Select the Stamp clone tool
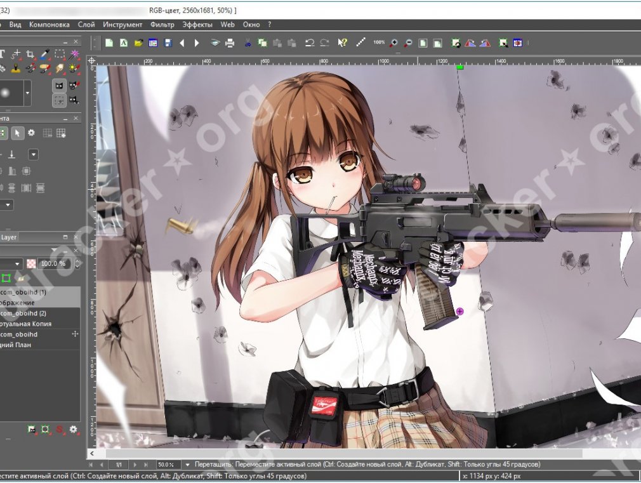The width and height of the screenshot is (641, 483). click(x=15, y=69)
